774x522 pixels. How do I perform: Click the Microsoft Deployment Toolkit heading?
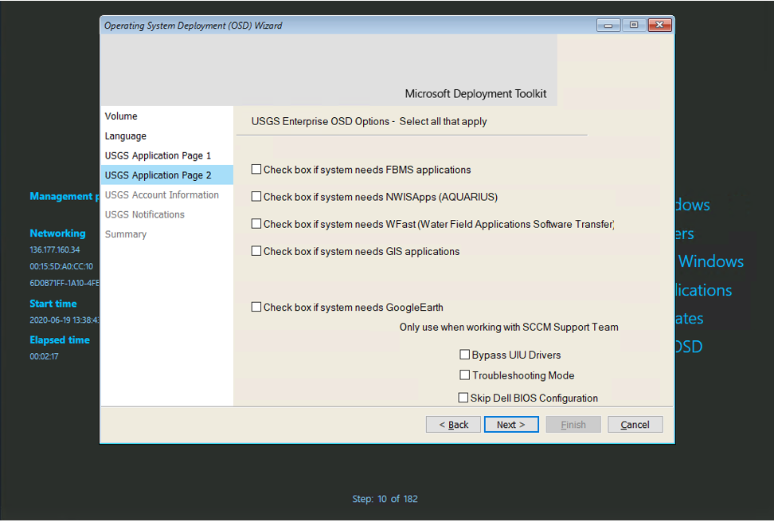pos(476,94)
